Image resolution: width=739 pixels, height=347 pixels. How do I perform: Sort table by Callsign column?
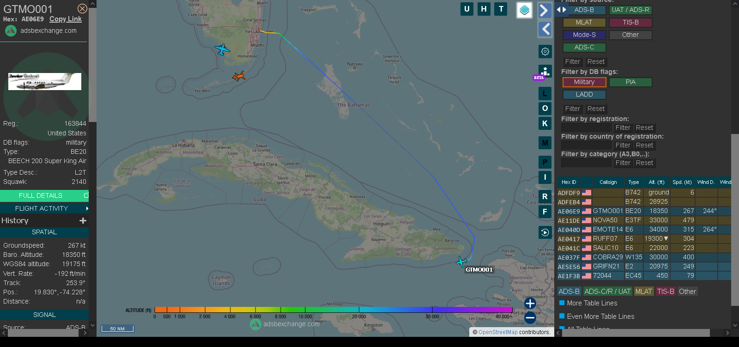608,182
